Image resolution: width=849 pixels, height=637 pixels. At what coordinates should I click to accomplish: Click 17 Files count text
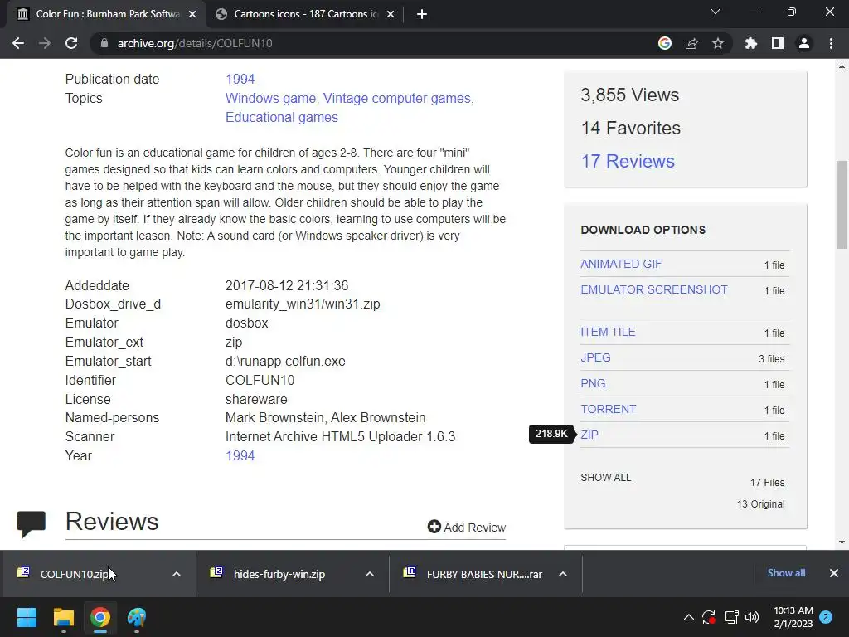tap(767, 482)
